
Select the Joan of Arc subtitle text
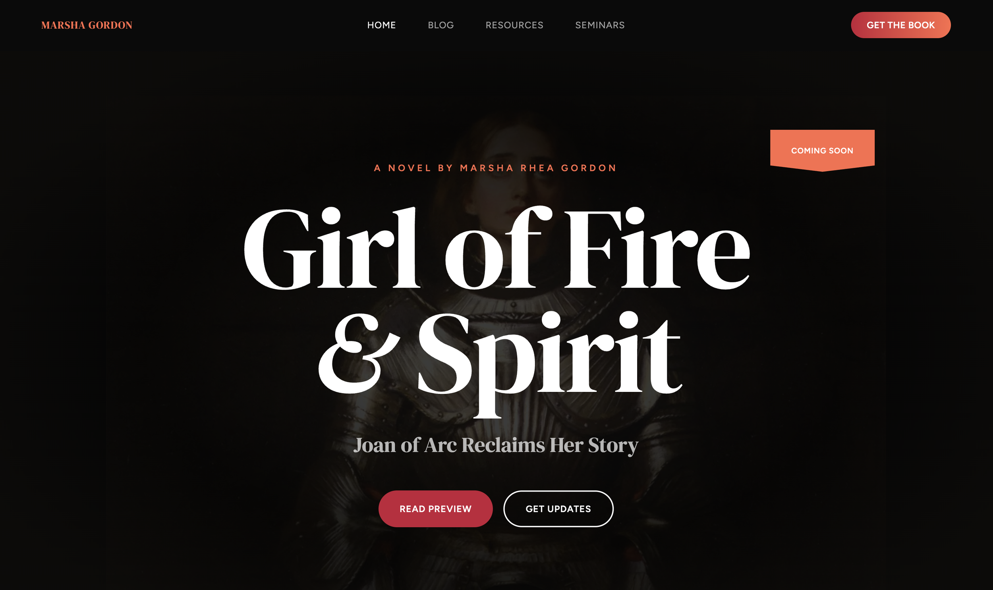coord(496,445)
